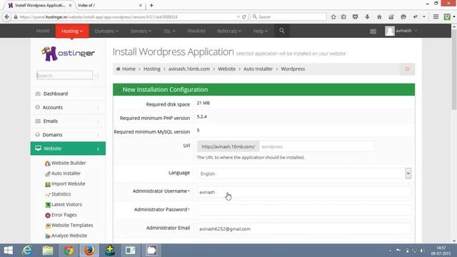
Task: Open the site search magnifier in the navbar
Action: pyautogui.click(x=282, y=31)
